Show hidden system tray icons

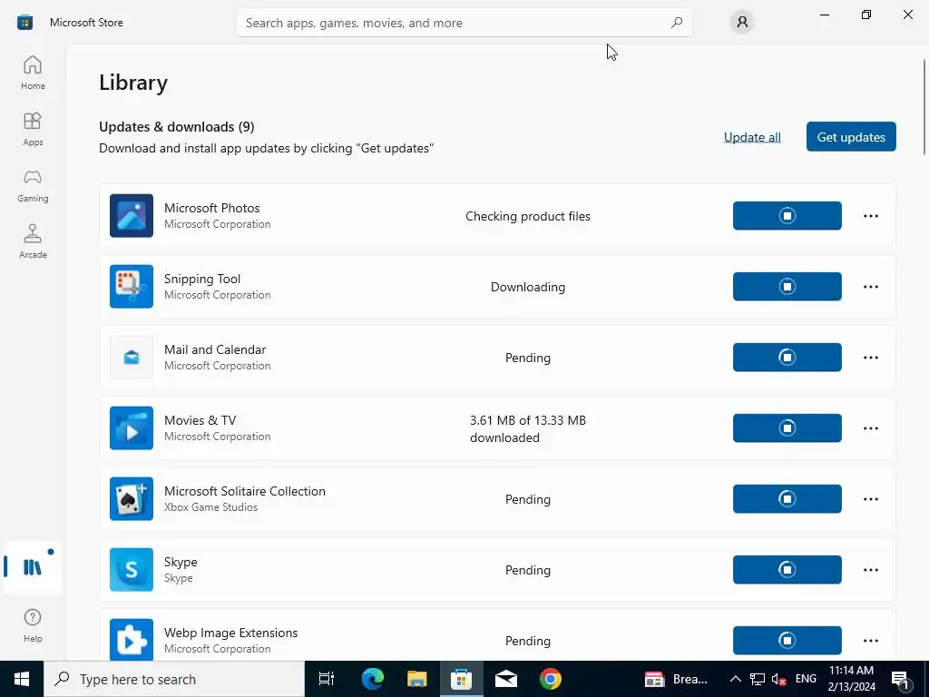pos(735,679)
